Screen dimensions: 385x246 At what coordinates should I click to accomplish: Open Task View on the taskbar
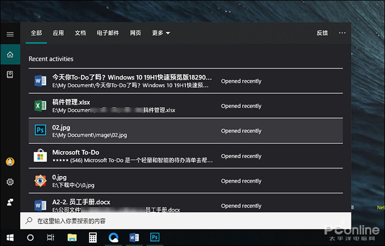pos(51,237)
